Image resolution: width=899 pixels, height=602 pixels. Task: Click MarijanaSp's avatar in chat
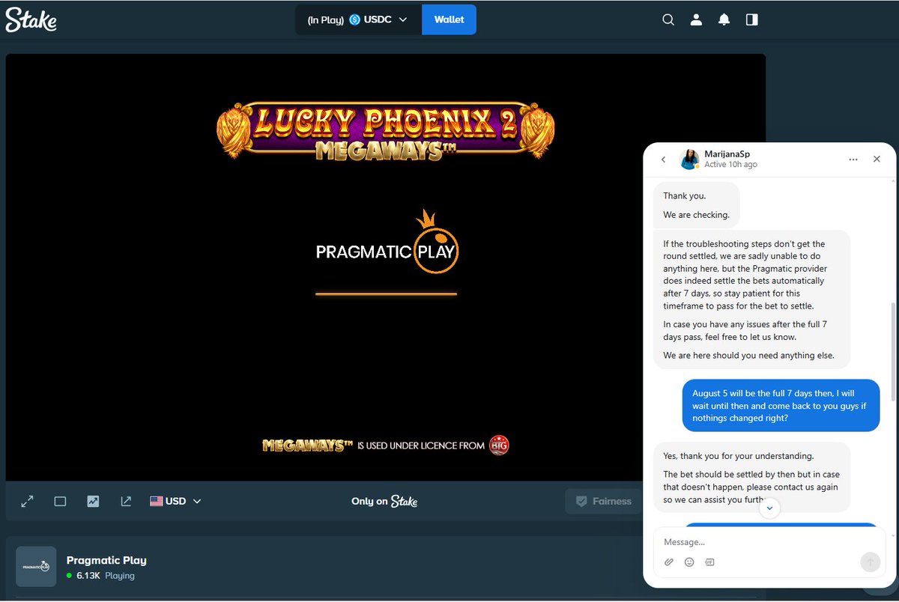689,159
